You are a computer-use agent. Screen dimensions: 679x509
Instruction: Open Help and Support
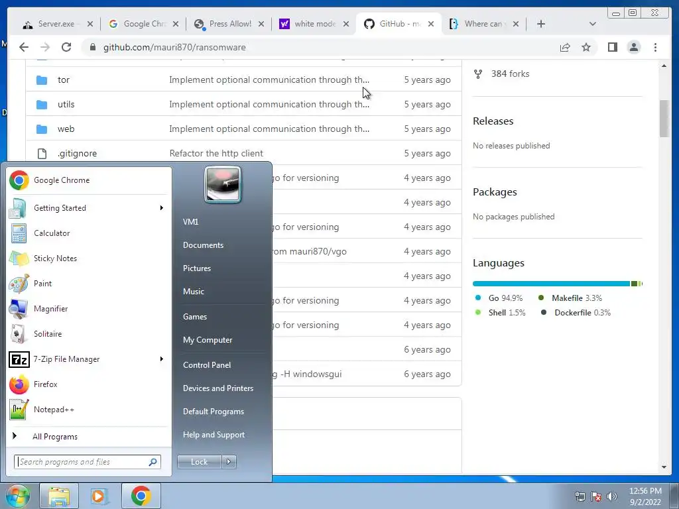tap(214, 435)
